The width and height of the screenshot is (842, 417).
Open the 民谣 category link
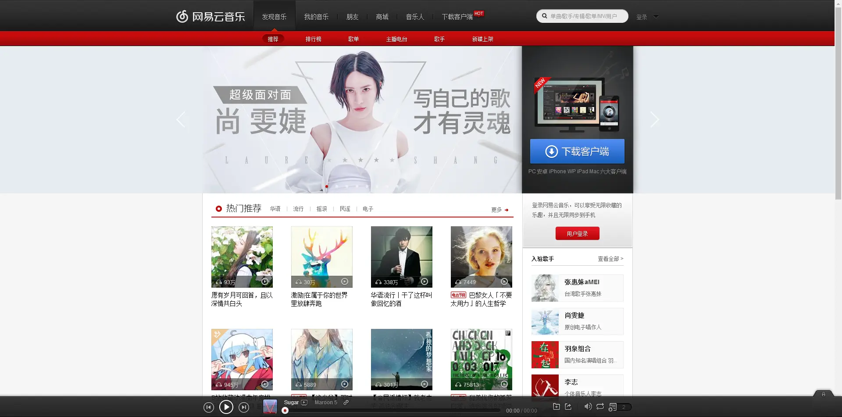(345, 209)
